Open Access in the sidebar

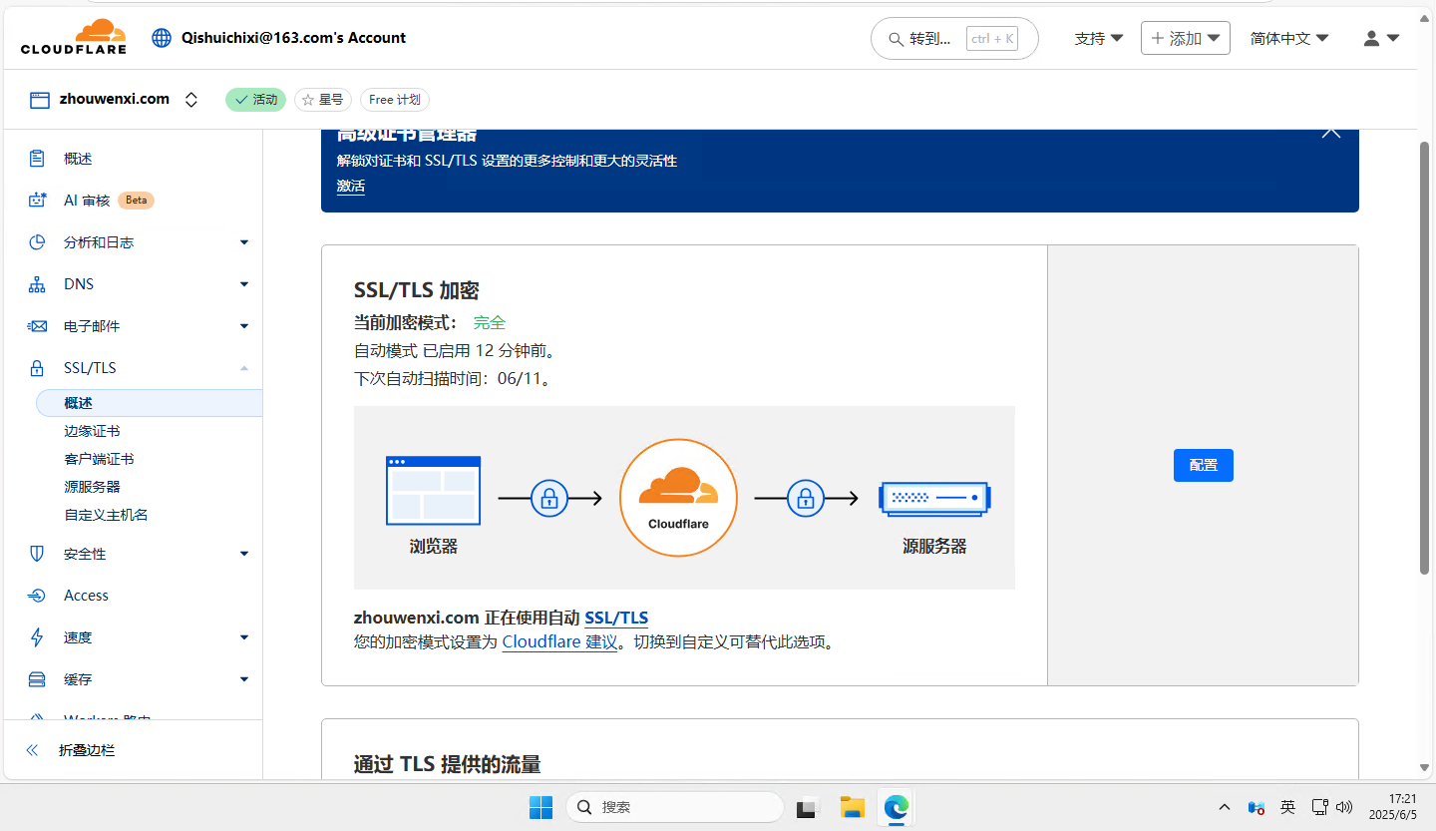86,596
